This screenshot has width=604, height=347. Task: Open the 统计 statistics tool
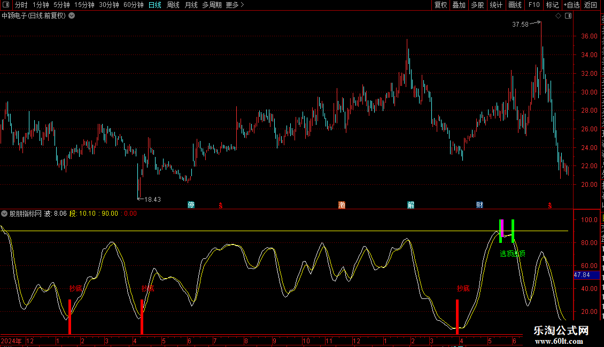click(x=496, y=5)
